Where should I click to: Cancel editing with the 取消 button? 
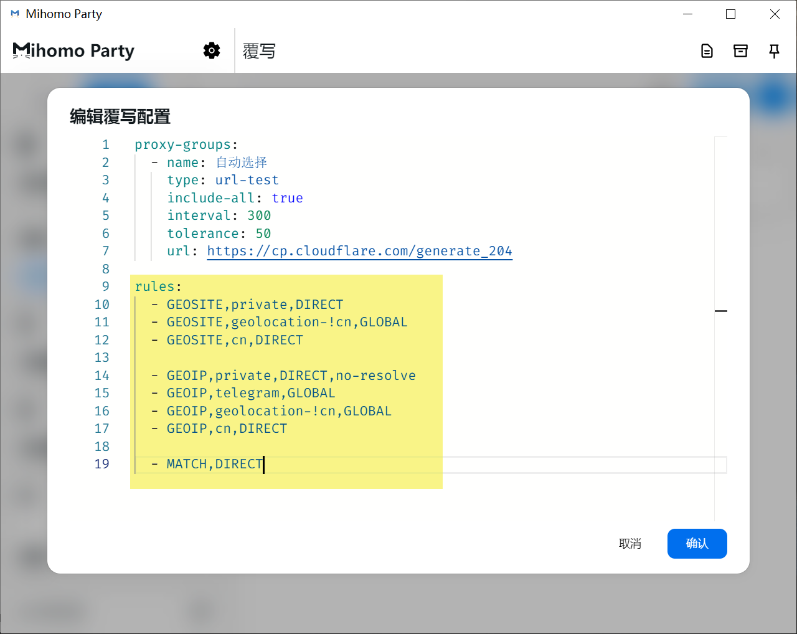(x=630, y=544)
